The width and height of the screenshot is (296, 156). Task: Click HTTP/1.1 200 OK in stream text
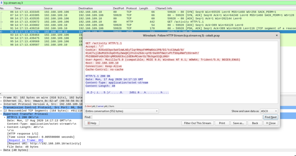pos(98,76)
